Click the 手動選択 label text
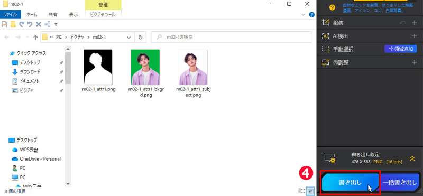Screen dimensions: 423x196 coord(343,49)
